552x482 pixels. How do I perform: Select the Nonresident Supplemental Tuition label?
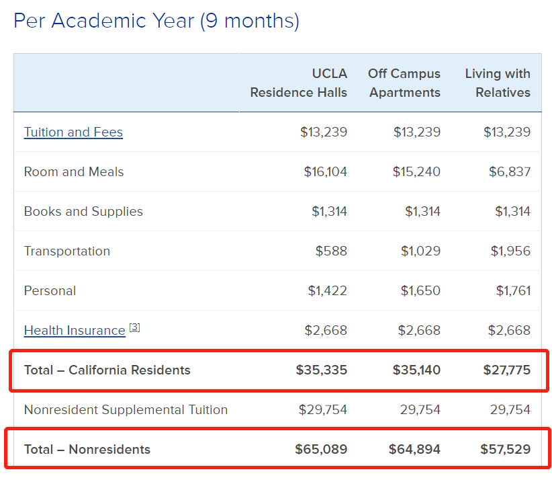click(x=126, y=410)
